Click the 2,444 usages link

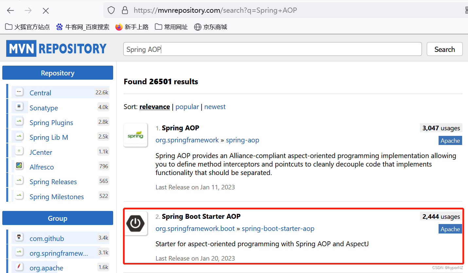point(441,217)
